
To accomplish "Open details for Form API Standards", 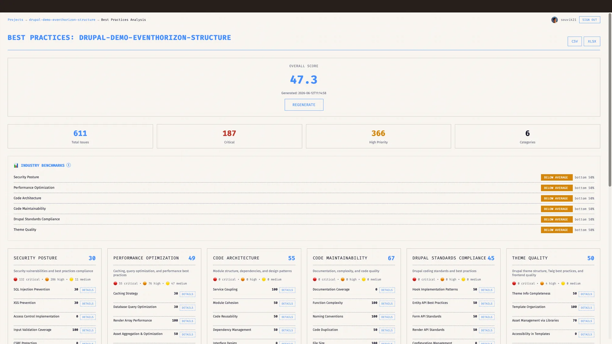I will coord(487,317).
